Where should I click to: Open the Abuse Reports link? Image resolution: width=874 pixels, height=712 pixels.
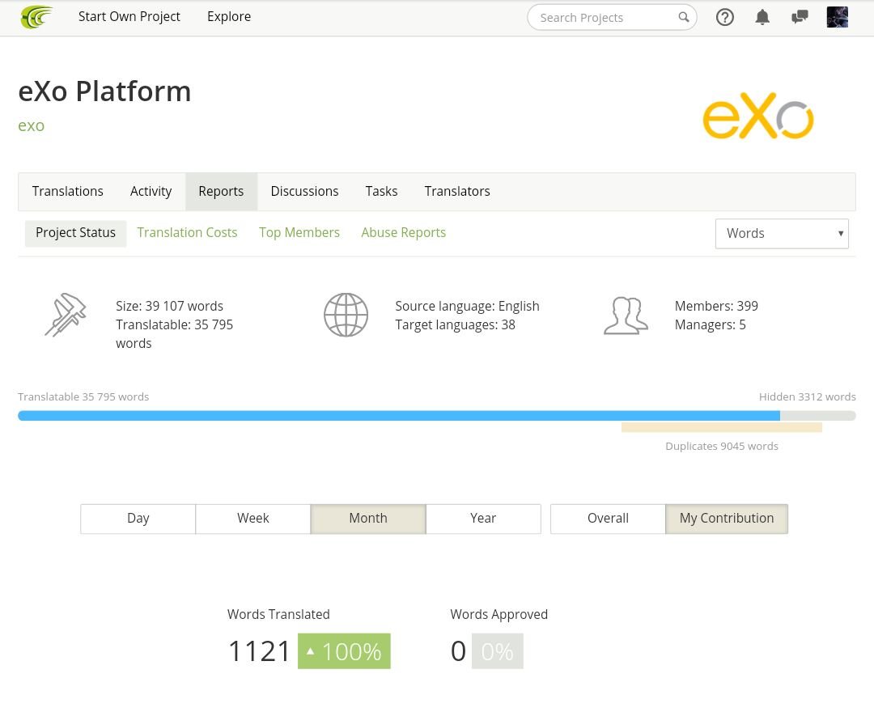404,232
